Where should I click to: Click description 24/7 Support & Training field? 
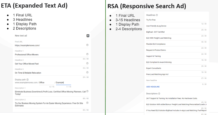176,98
